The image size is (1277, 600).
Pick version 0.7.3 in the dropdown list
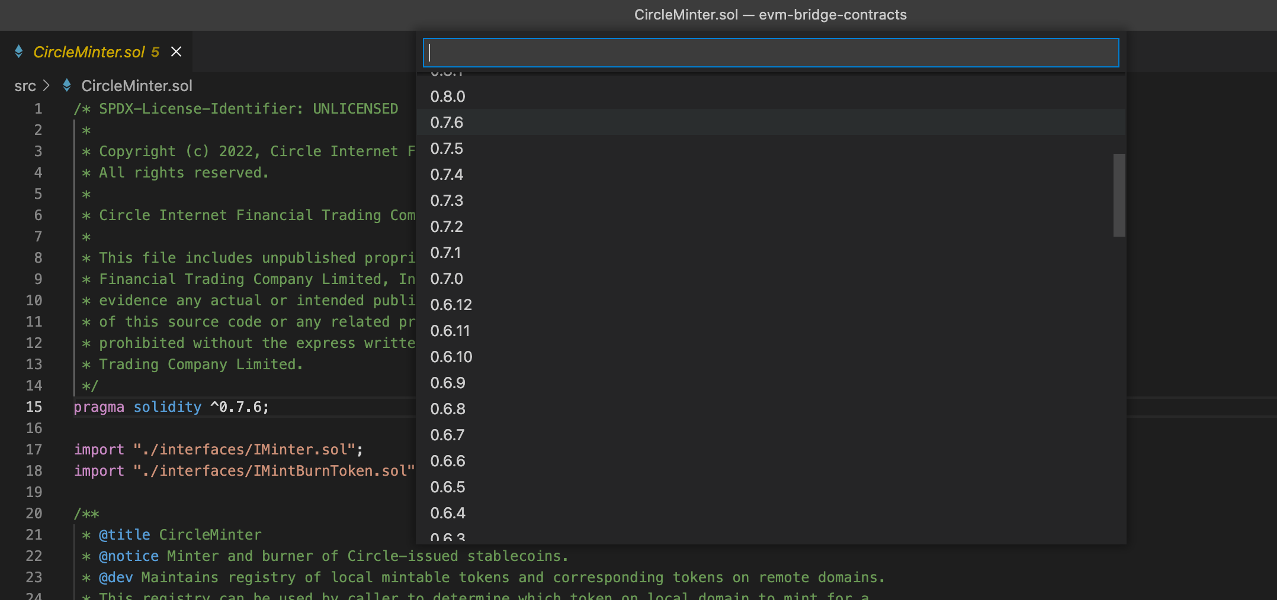pos(771,201)
